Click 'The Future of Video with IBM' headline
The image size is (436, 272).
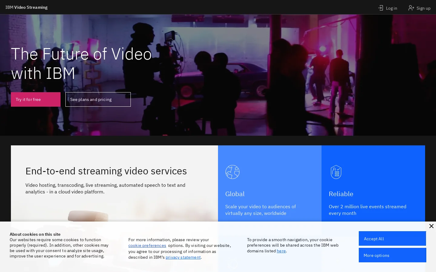click(81, 63)
